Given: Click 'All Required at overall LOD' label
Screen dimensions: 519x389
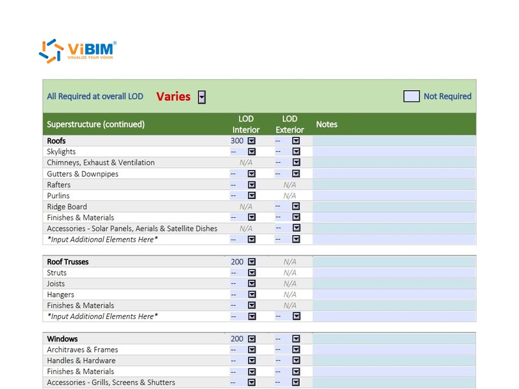Looking at the screenshot, I should pyautogui.click(x=95, y=96).
